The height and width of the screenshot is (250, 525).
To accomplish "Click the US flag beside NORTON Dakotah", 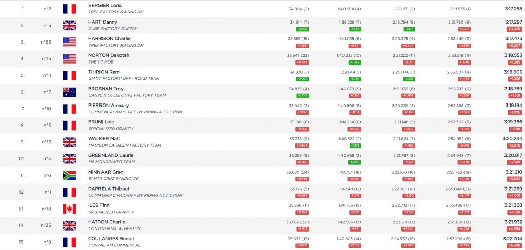I will coord(69,59).
